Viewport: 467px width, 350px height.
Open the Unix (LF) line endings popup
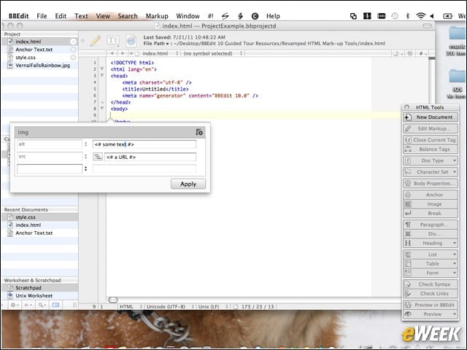click(213, 306)
